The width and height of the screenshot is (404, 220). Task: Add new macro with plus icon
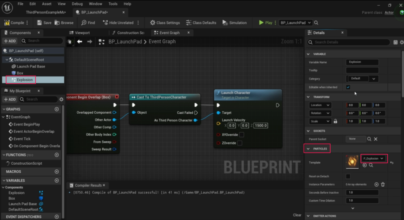click(57, 172)
